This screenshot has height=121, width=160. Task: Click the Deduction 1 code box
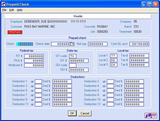tap(38, 82)
